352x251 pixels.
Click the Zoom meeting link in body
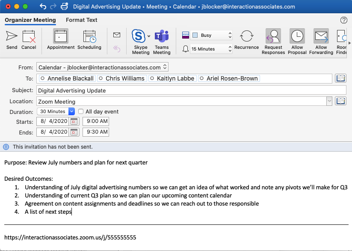tap(70, 237)
